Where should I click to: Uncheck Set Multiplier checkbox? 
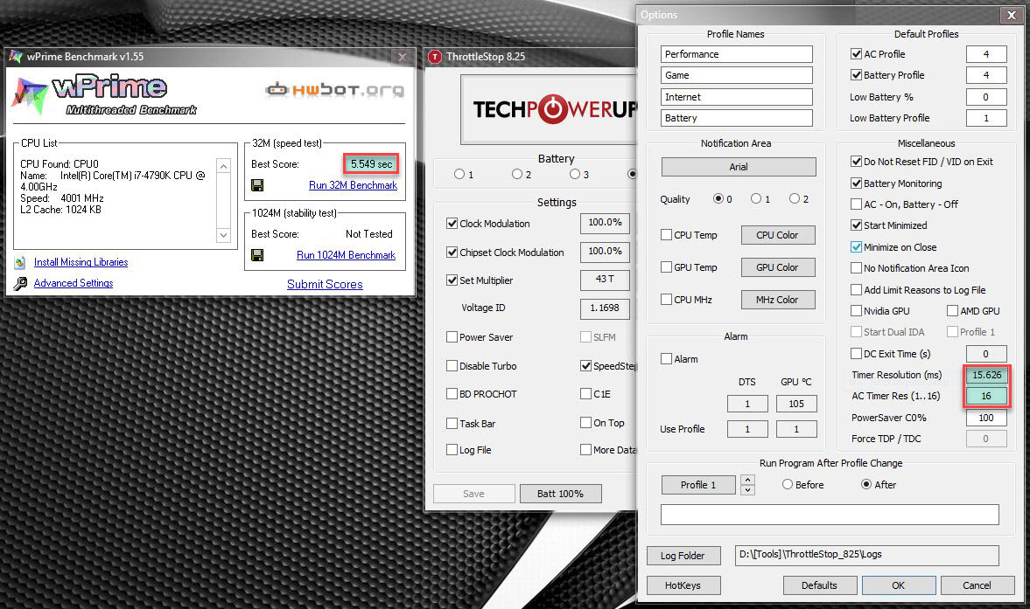click(452, 280)
